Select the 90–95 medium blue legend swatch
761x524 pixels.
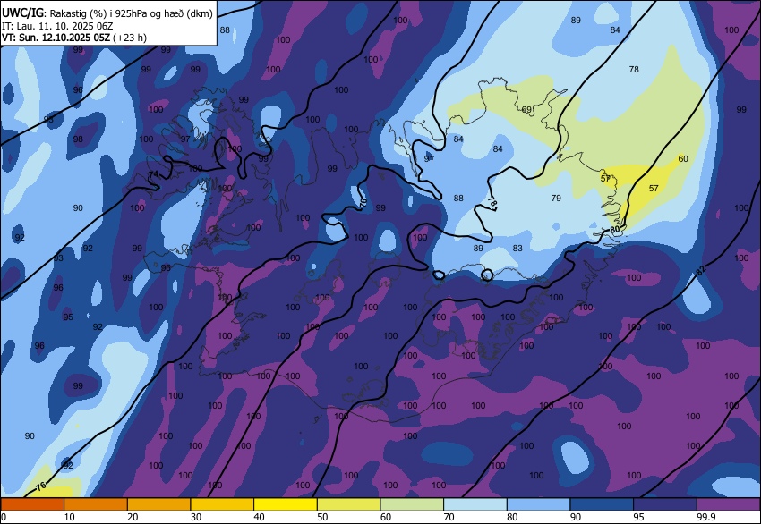pyautogui.click(x=602, y=504)
